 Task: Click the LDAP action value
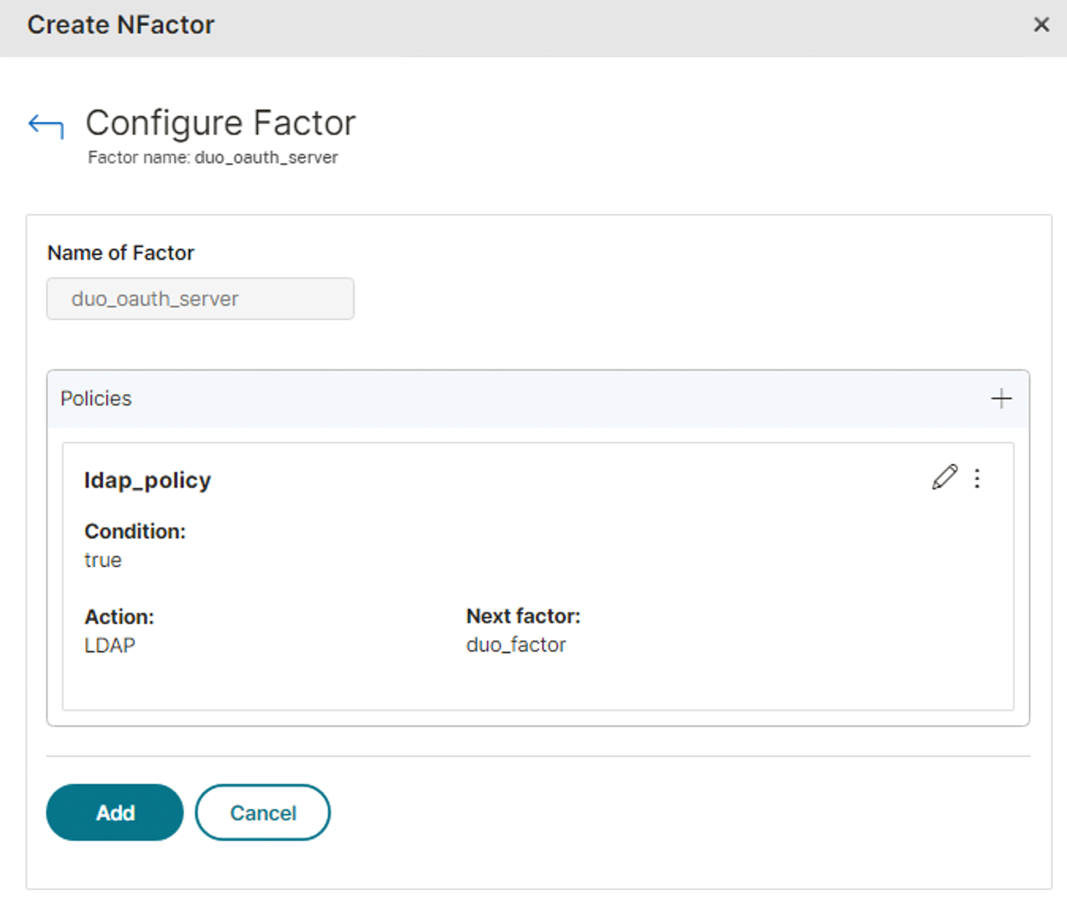110,645
